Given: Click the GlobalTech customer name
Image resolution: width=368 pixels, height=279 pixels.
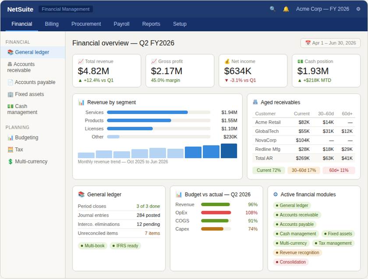Looking at the screenshot, I should point(267,131).
